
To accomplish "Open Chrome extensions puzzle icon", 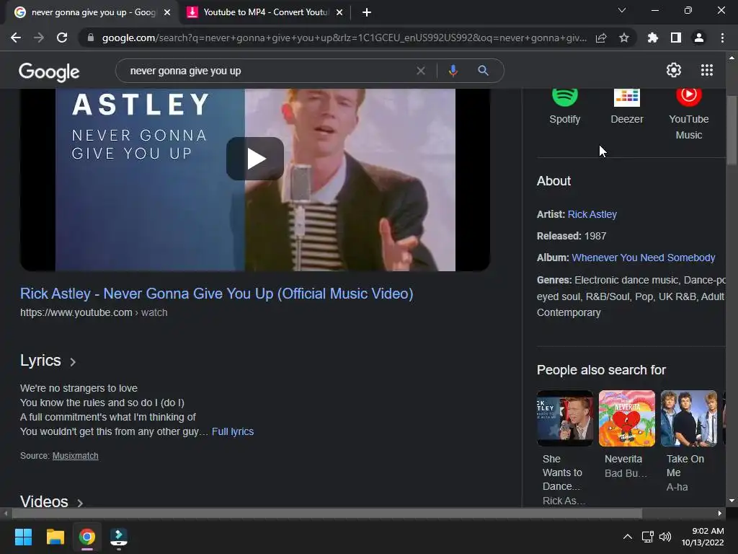I will point(652,38).
